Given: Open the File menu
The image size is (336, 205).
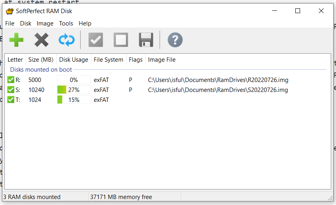Looking at the screenshot, I should tap(10, 23).
